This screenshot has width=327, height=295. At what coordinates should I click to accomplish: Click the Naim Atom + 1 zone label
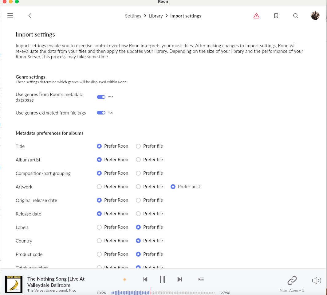pos(292,290)
